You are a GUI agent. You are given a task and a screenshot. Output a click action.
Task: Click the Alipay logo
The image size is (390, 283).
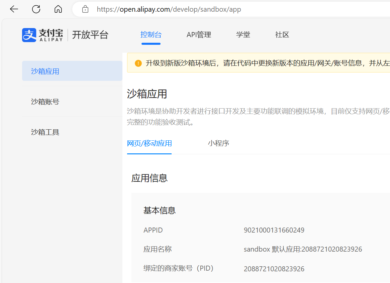click(x=42, y=35)
